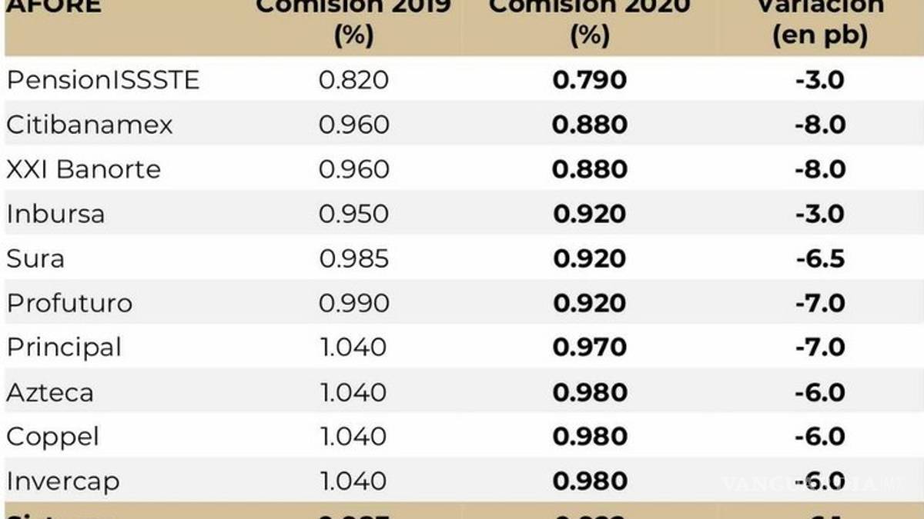Select PensionISSSTE's 0.820 commission for 2019
This screenshot has width=924, height=519.
(x=354, y=80)
